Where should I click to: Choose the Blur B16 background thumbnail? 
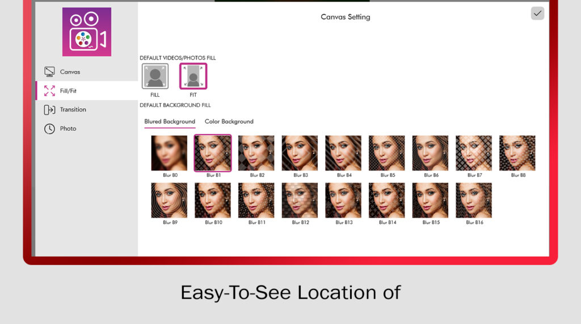473,200
